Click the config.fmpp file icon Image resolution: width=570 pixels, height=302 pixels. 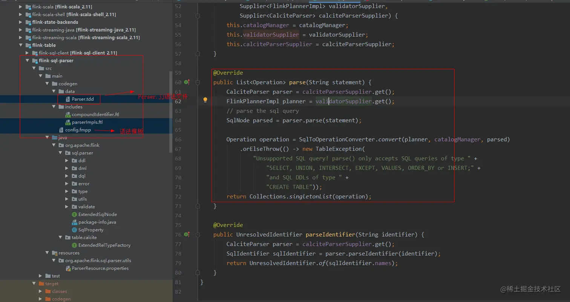(61, 130)
